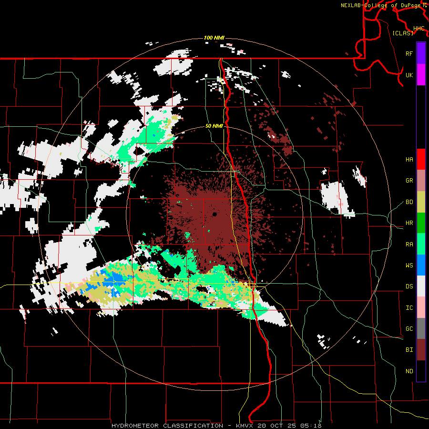Click the IC legend label
This screenshot has height=429, width=429.
click(x=409, y=308)
